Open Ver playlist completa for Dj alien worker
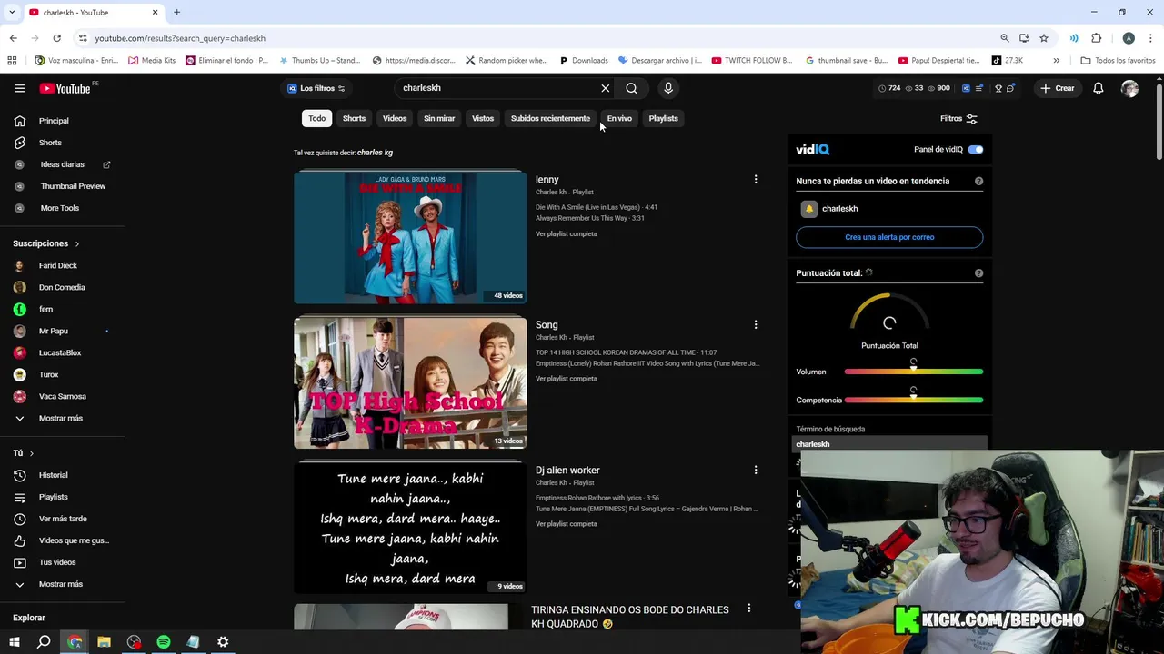Viewport: 1164px width, 654px height. click(566, 524)
